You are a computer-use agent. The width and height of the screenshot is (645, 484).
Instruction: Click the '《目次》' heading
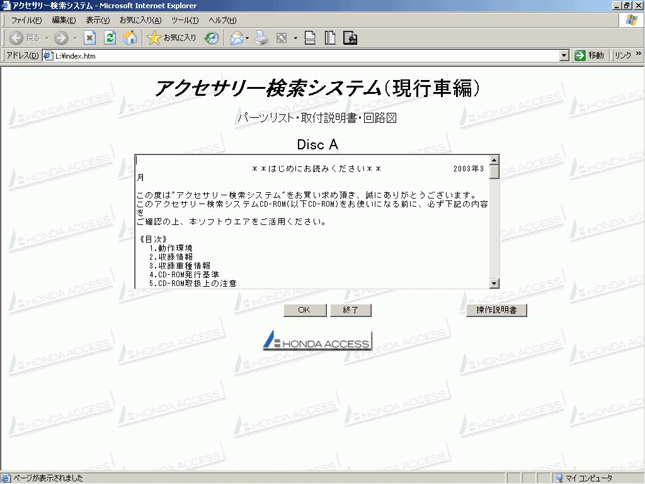pyautogui.click(x=154, y=239)
